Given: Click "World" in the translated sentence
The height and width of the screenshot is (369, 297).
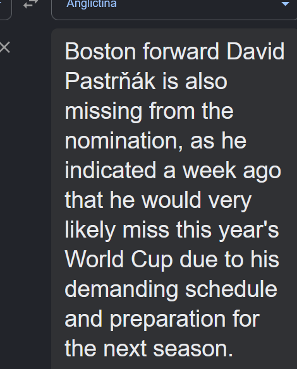Looking at the screenshot, I should coord(94,260).
